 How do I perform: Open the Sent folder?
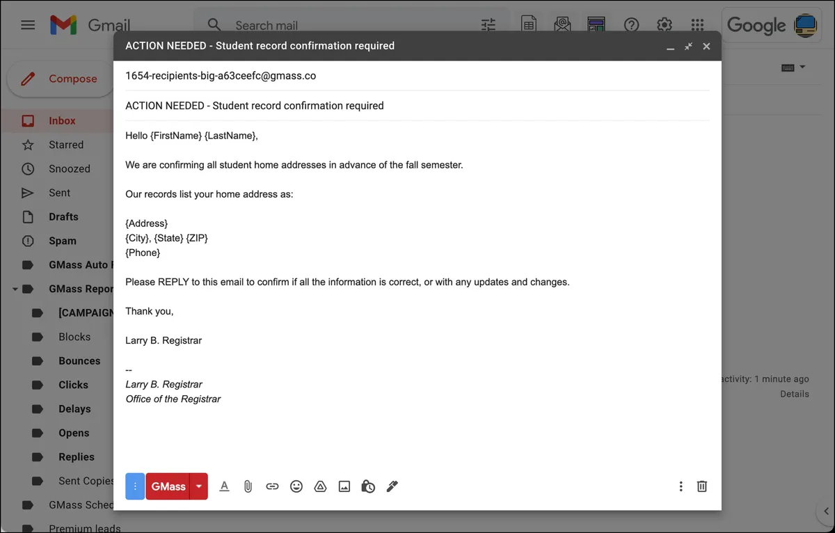(59, 193)
